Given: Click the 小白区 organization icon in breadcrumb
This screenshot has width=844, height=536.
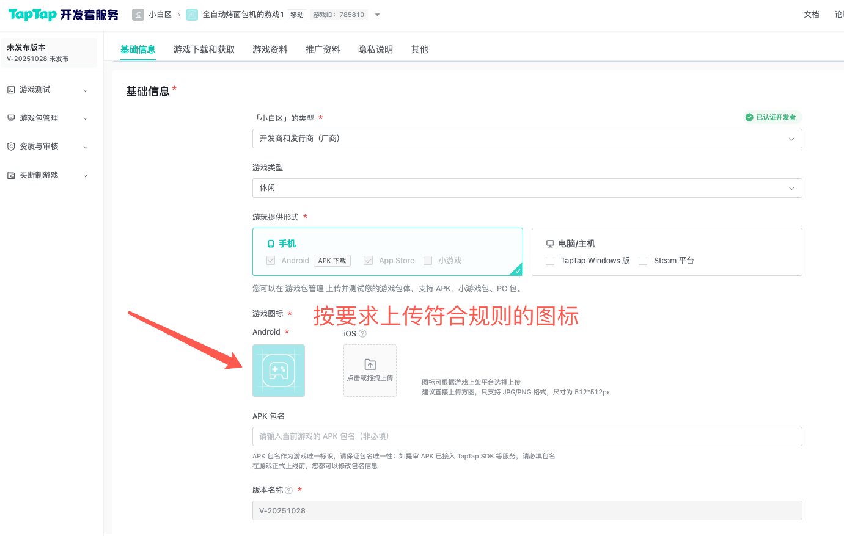Looking at the screenshot, I should pos(139,15).
